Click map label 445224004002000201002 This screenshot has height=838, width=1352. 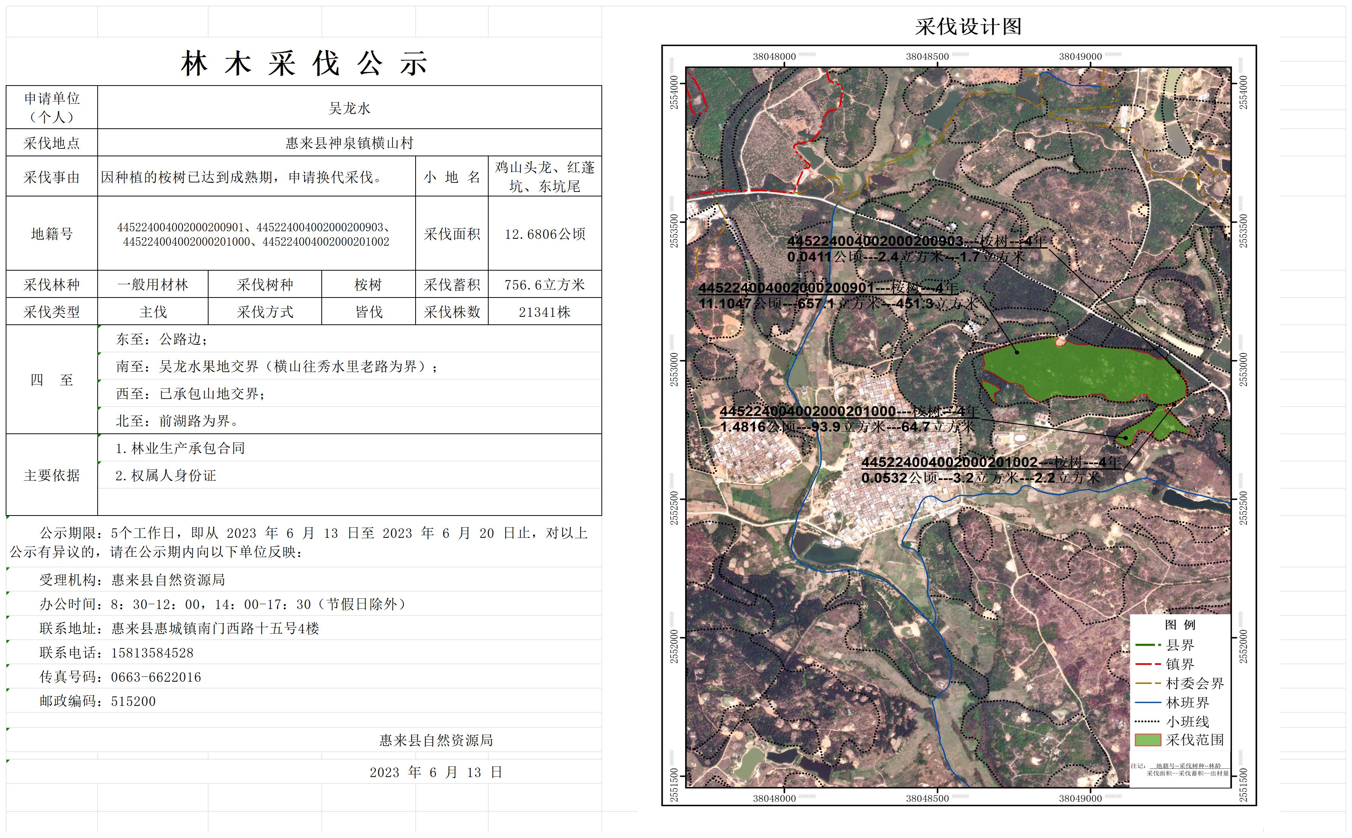tap(949, 462)
